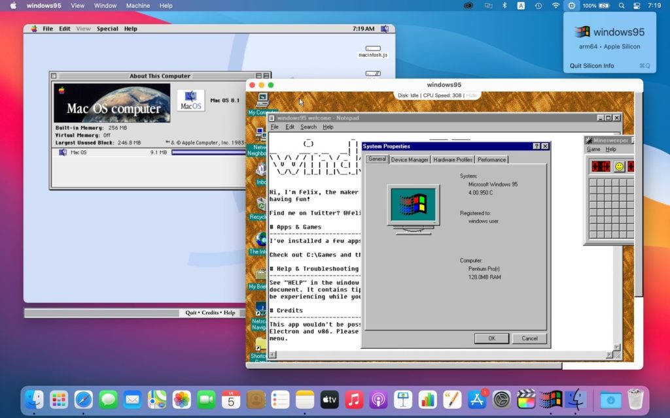This screenshot has height=418, width=670.
Task: Open the Special menu in the Mac OS menu bar
Action: click(107, 28)
